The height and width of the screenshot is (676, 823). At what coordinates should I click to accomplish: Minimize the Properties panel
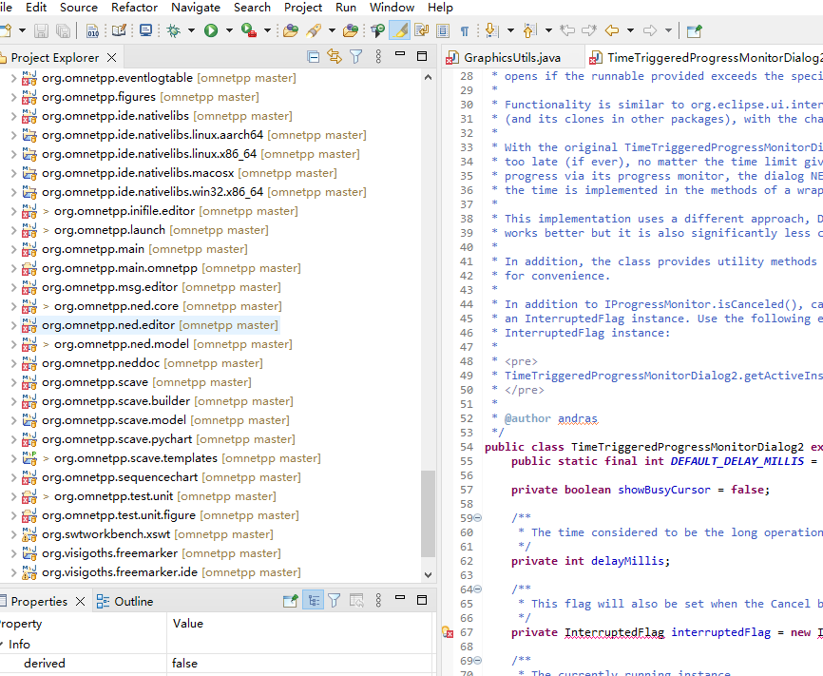pyautogui.click(x=400, y=597)
